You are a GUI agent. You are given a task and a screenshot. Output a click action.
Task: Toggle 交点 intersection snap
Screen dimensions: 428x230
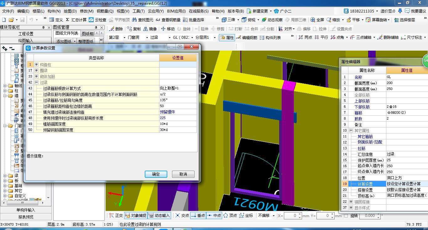(182, 215)
